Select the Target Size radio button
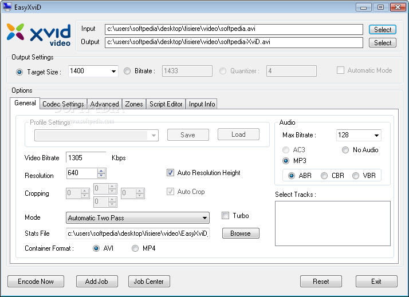The height and width of the screenshot is (297, 409). coord(19,72)
